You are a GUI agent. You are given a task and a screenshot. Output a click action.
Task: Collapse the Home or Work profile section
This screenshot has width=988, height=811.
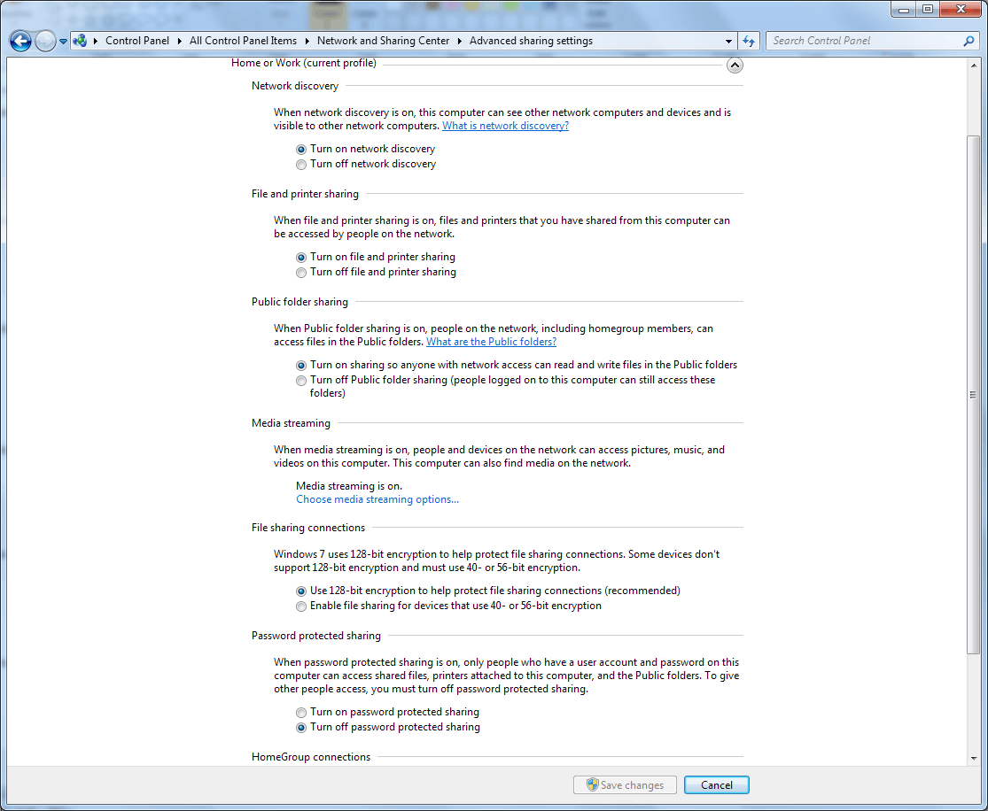tap(734, 65)
